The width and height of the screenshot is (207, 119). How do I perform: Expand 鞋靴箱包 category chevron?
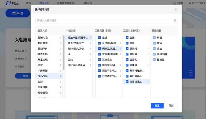[x=60, y=43]
